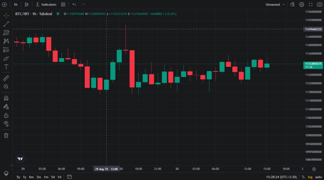The height and width of the screenshot is (180, 324).
Task: Toggle log scale on price axis
Action: [310, 177]
